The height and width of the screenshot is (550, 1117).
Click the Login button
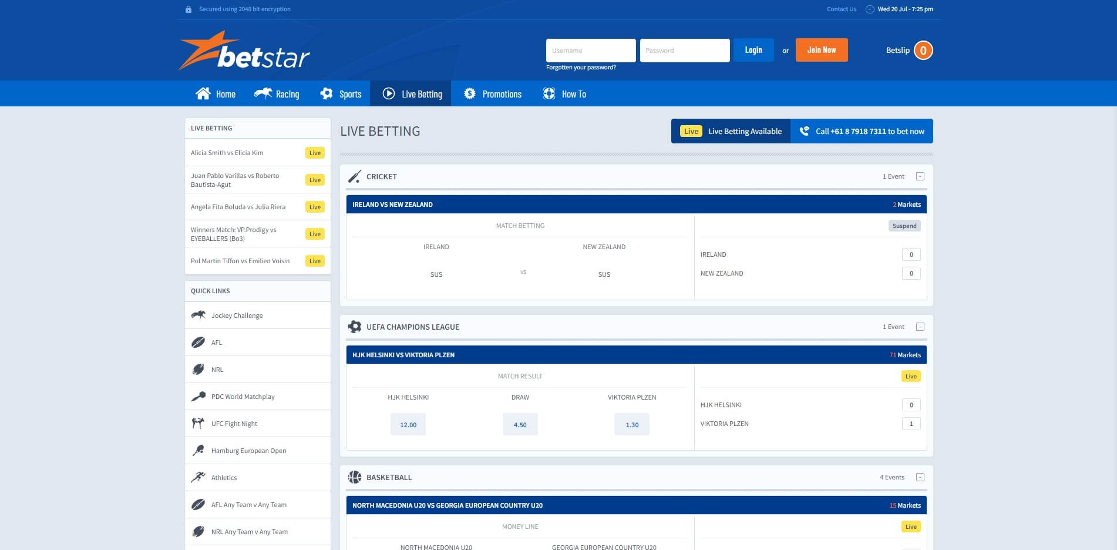pos(753,50)
